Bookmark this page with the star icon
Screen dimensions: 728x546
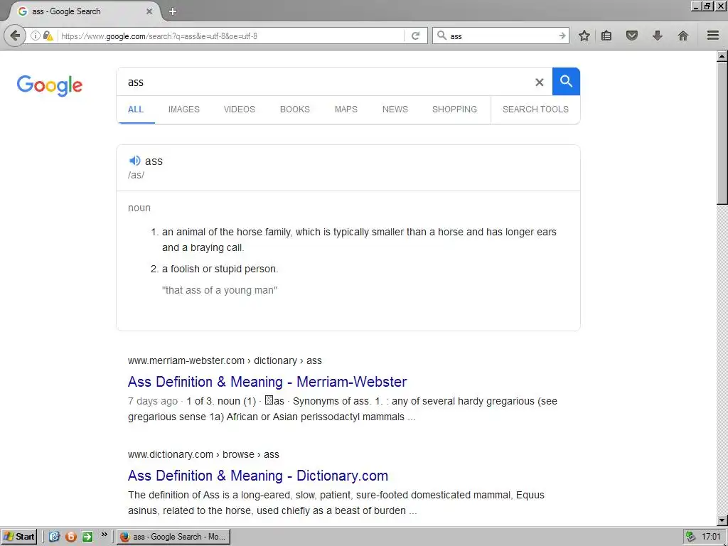584,36
